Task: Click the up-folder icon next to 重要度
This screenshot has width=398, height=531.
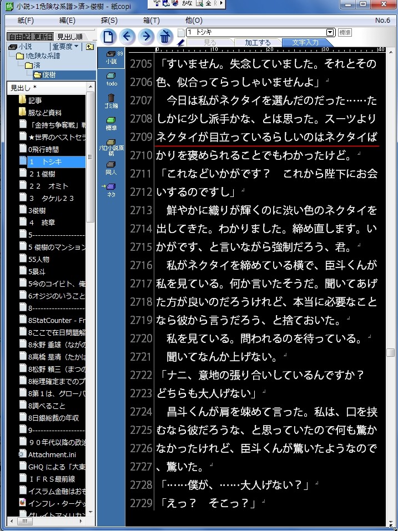Action: (x=90, y=47)
